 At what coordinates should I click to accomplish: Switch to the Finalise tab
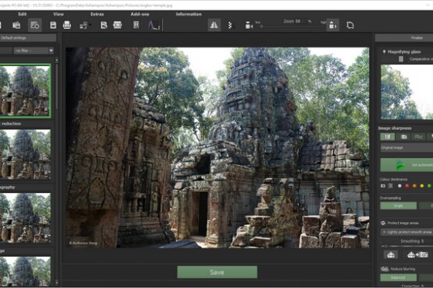(x=404, y=38)
